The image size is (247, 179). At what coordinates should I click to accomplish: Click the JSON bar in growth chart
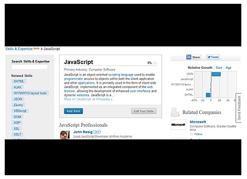pyautogui.click(x=216, y=74)
